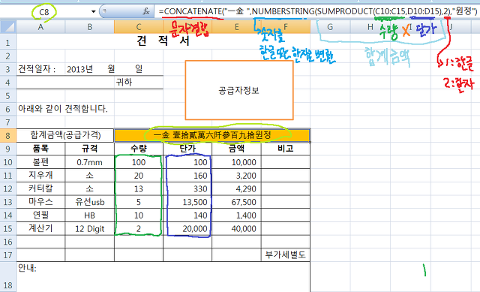Screen dimensions: 480x292
Task: Click the 1,400 amount cell
Action: 237,215
